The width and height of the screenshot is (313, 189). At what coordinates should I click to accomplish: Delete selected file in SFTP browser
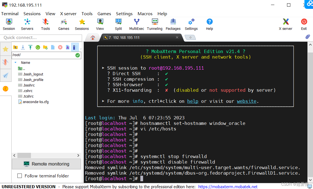click(60, 47)
